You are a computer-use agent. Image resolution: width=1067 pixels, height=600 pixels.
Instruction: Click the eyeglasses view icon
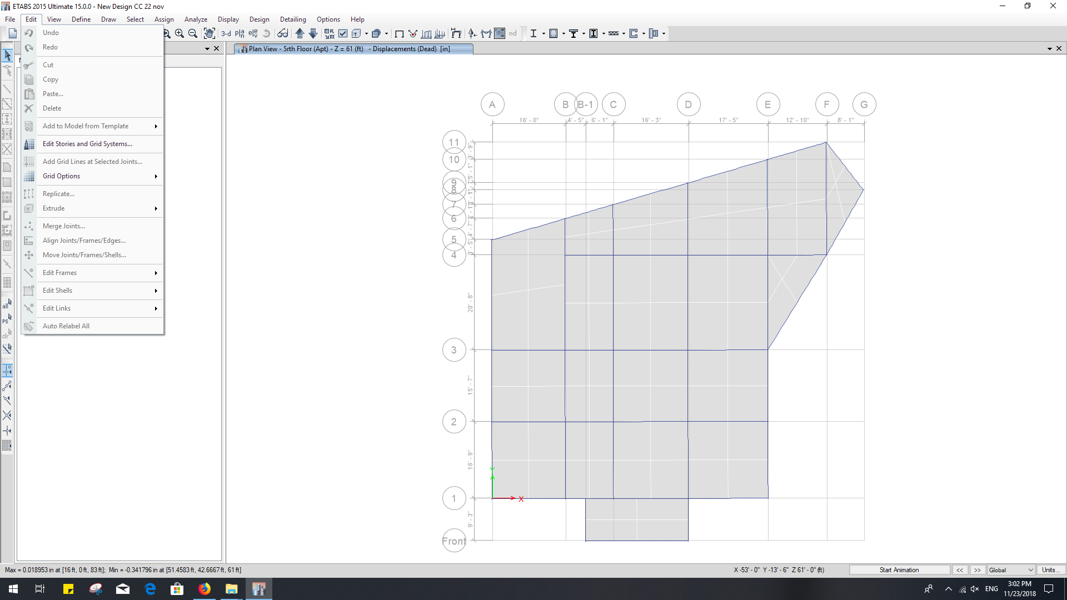282,33
